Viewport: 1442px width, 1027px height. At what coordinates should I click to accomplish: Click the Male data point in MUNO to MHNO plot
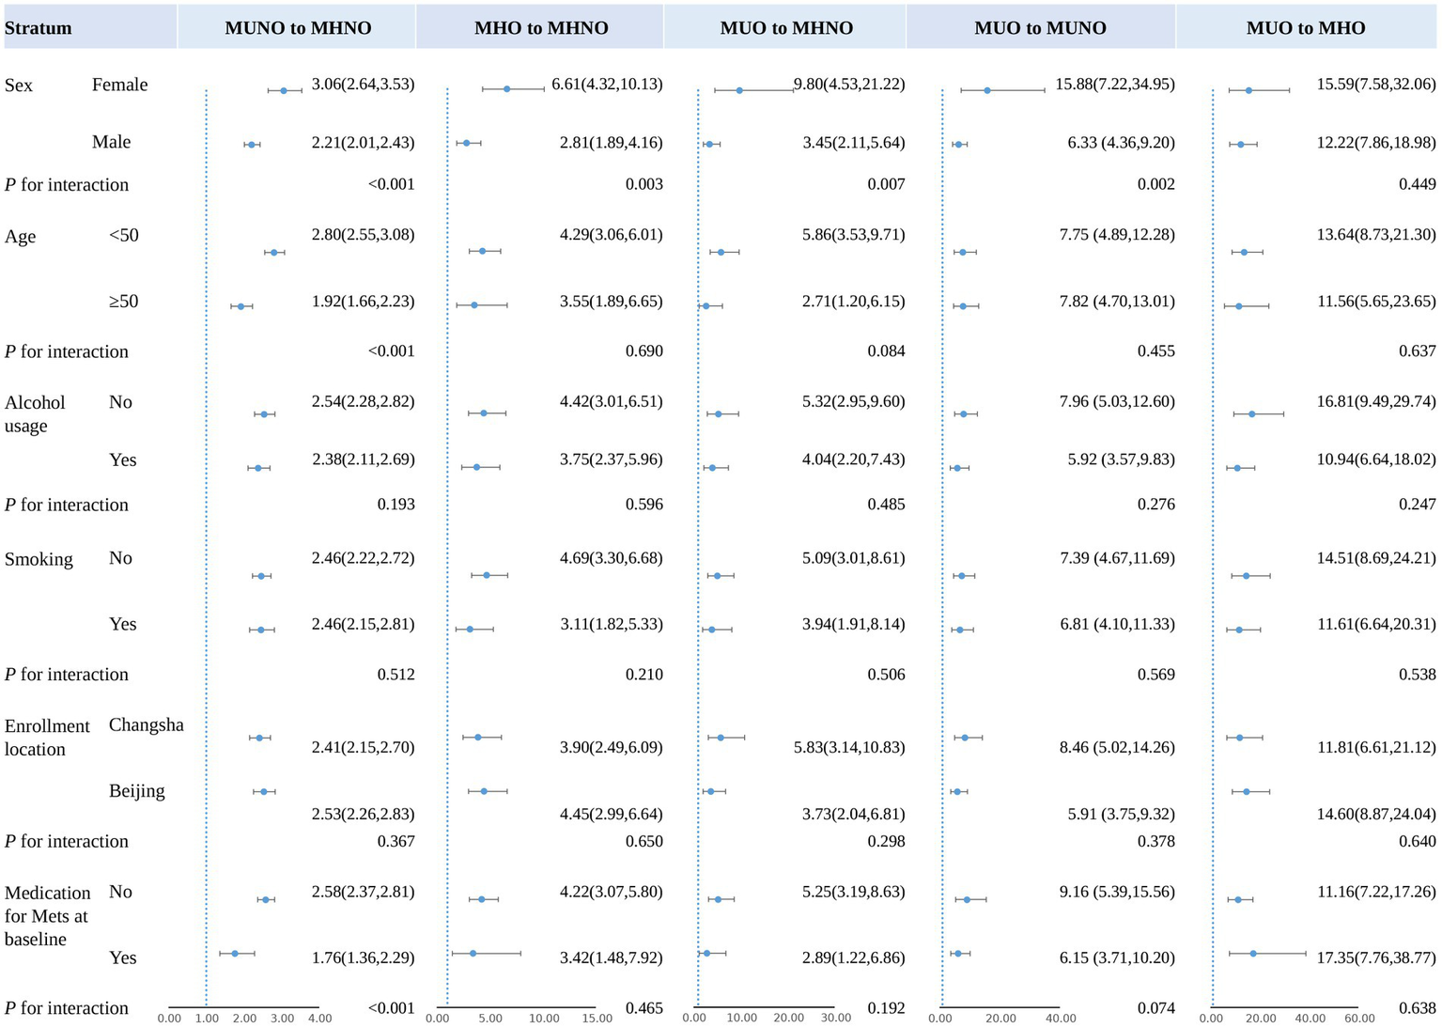pyautogui.click(x=251, y=145)
